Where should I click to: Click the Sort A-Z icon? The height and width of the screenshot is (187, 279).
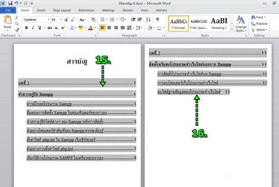148,20
